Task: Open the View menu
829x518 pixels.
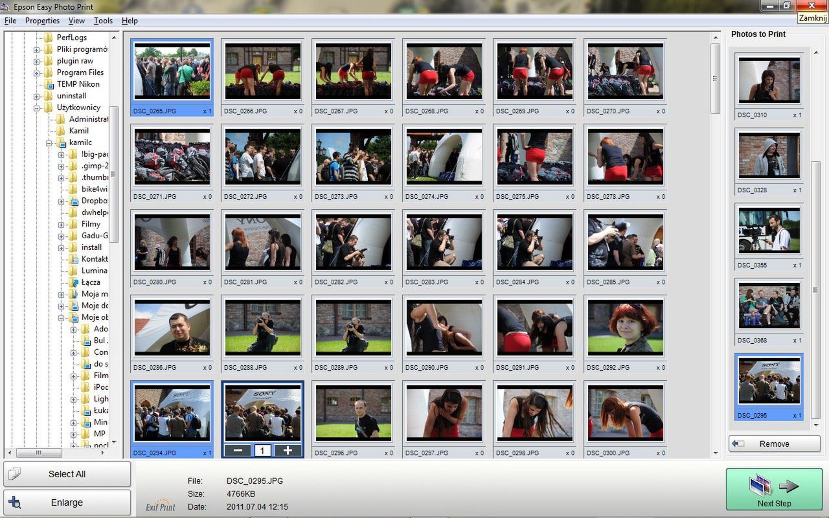Action: pyautogui.click(x=76, y=21)
